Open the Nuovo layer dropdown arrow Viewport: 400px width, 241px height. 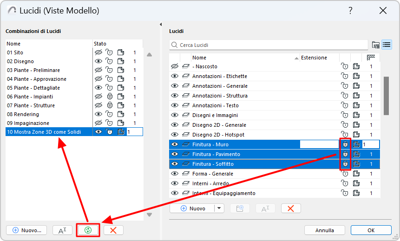pos(219,208)
